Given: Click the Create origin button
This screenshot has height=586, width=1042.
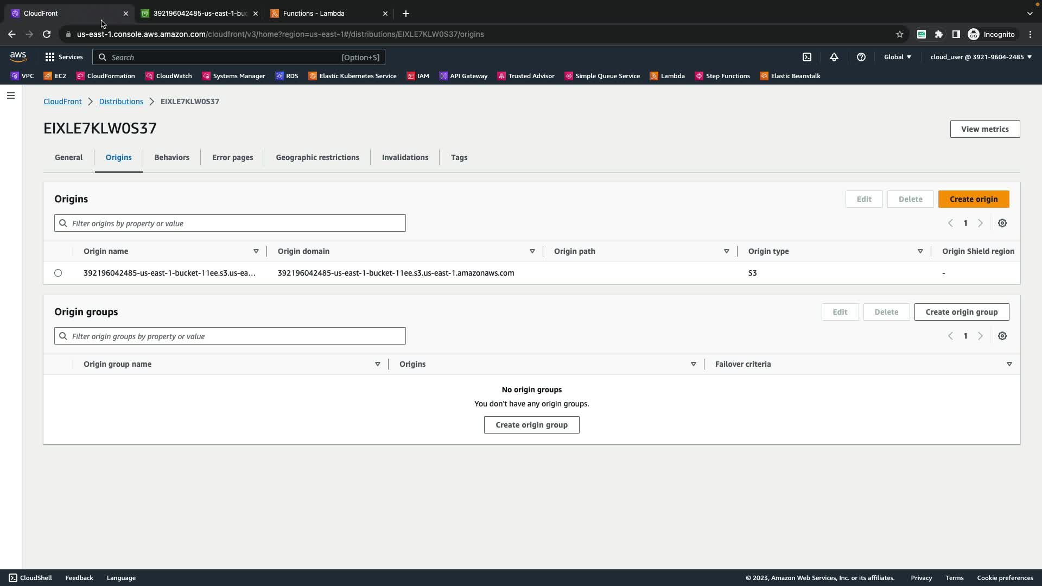Looking at the screenshot, I should [x=973, y=199].
